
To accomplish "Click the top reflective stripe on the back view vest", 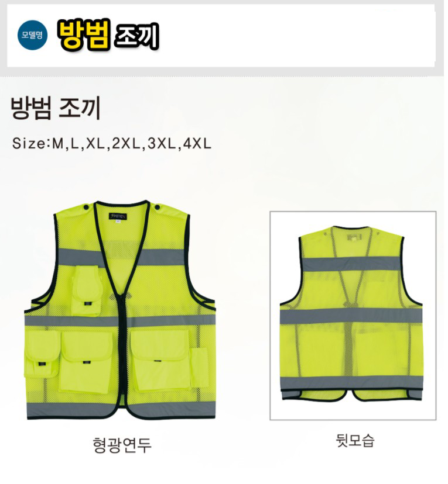I will (x=351, y=264).
